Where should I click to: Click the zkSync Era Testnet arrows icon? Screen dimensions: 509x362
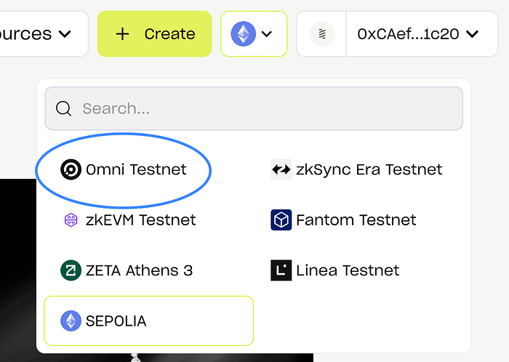(x=281, y=169)
